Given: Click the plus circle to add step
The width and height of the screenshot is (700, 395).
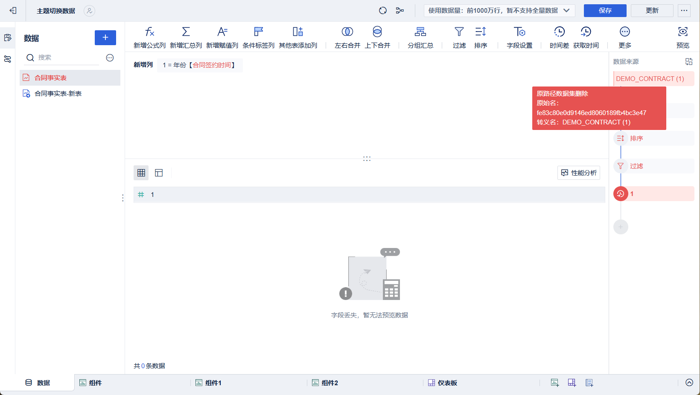Looking at the screenshot, I should click(x=621, y=227).
